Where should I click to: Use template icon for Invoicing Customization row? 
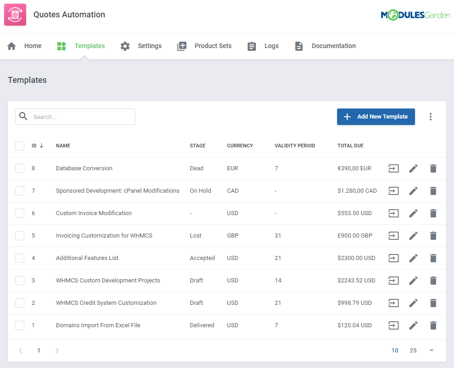coord(393,236)
